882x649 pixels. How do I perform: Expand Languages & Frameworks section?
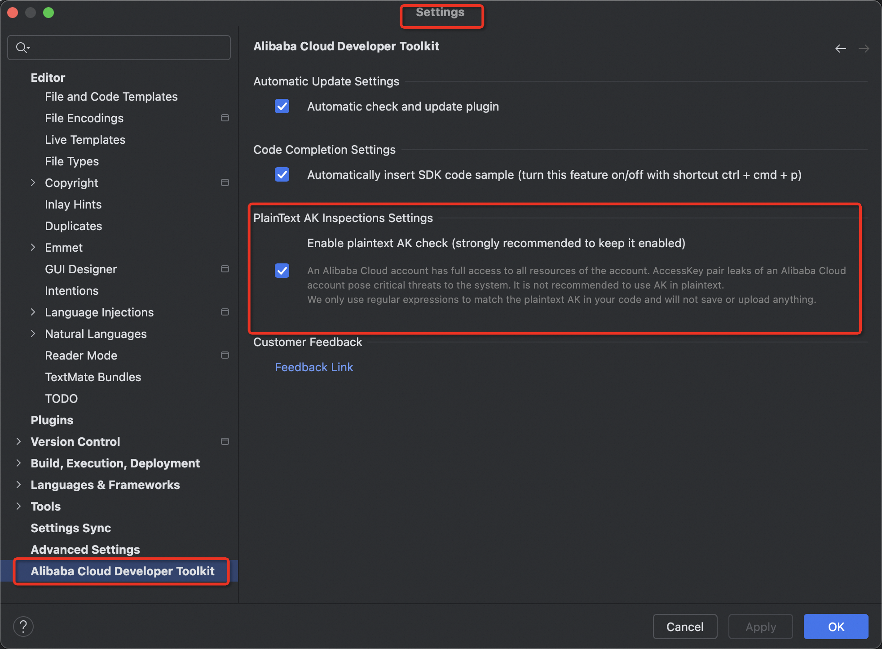[x=18, y=485]
